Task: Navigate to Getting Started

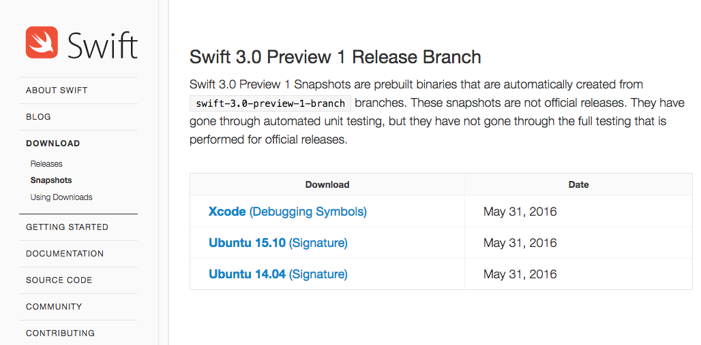Action: 67,227
